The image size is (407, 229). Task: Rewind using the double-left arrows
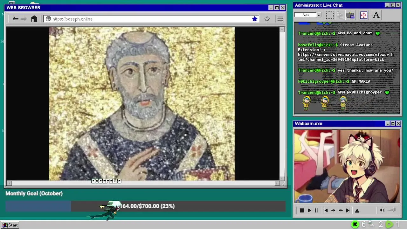click(333, 210)
